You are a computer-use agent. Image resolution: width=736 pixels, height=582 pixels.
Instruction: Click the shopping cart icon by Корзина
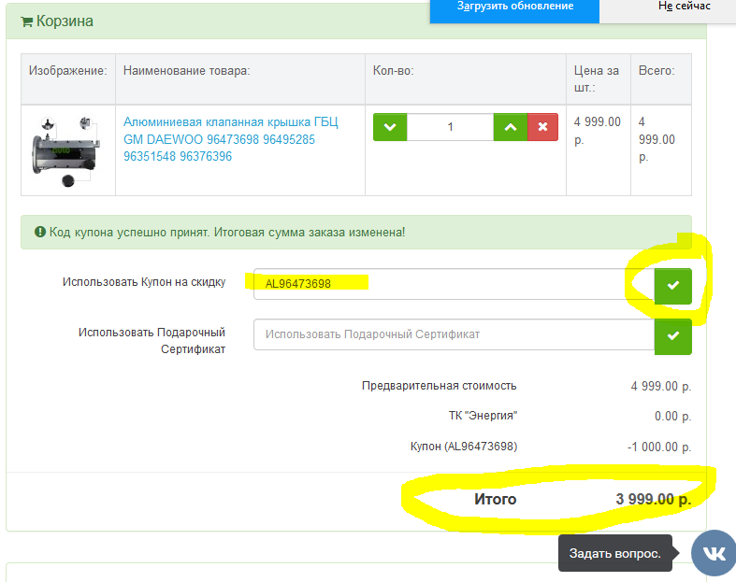click(27, 21)
